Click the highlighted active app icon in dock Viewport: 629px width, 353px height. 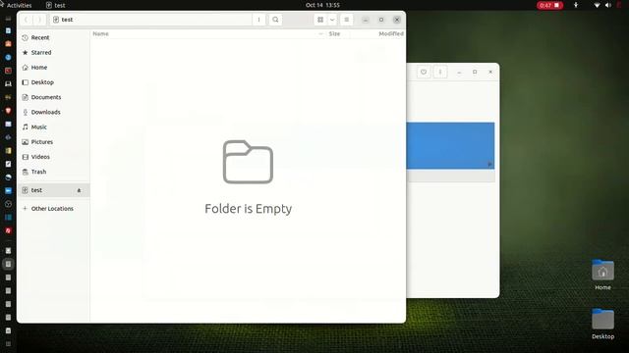pyautogui.click(x=8, y=264)
